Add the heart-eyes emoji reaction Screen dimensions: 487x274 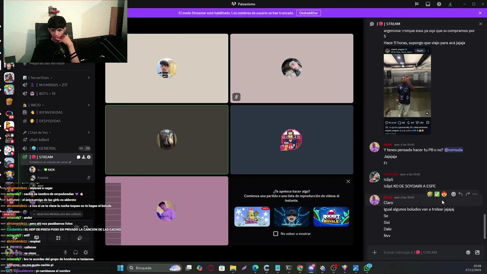(x=444, y=194)
